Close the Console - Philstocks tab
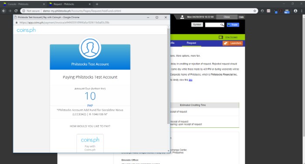This screenshot has width=305, height=164. (x=44, y=4)
